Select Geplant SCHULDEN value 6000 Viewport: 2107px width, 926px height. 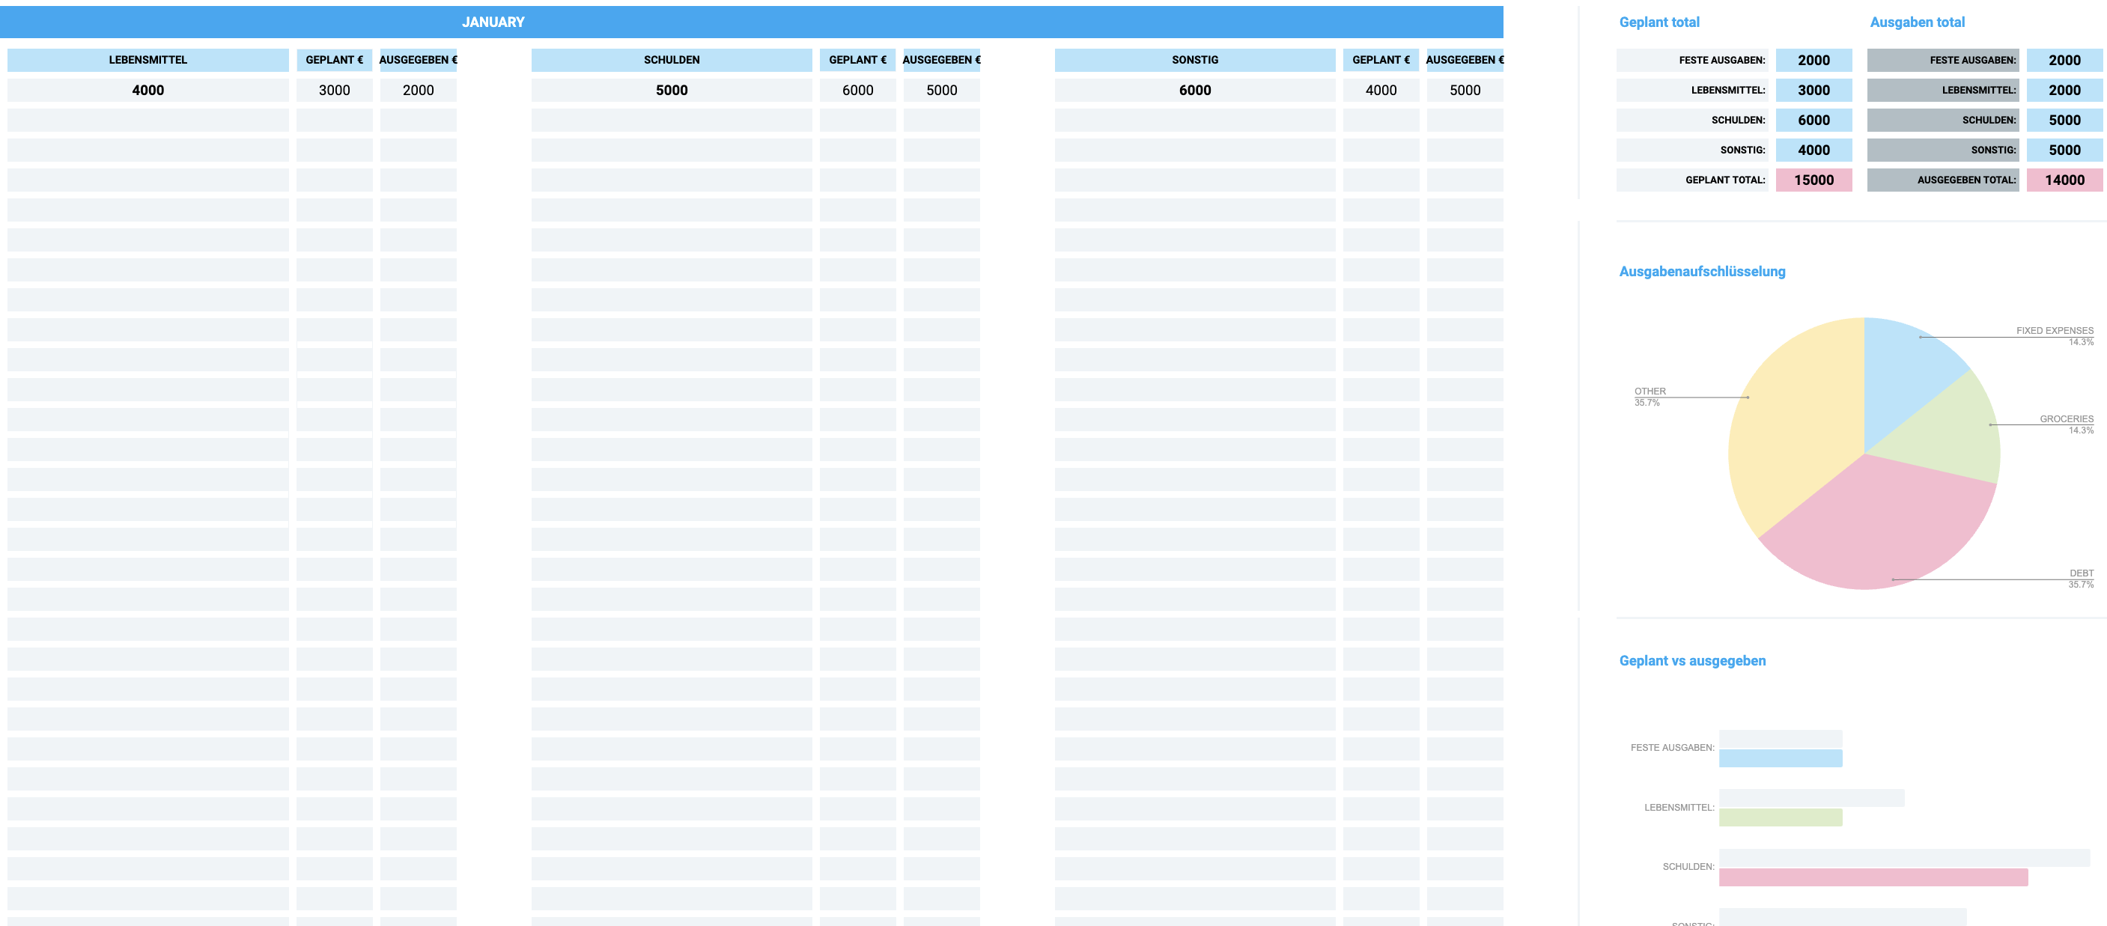[1813, 121]
